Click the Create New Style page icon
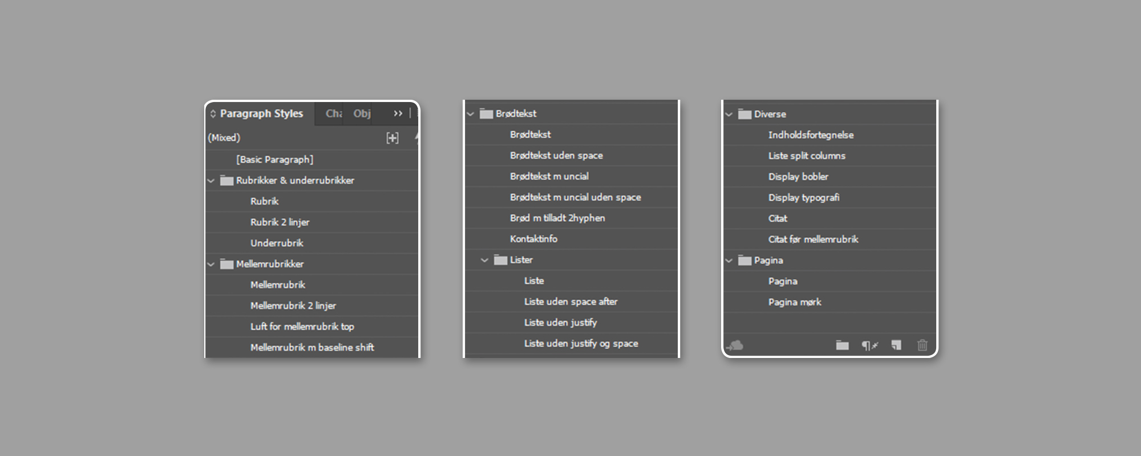Screen dimensions: 1141x456 click(x=896, y=345)
